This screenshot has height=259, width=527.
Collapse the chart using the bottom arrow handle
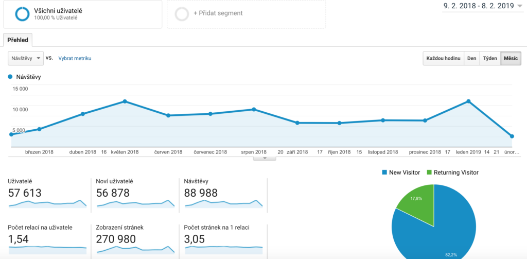tap(265, 159)
